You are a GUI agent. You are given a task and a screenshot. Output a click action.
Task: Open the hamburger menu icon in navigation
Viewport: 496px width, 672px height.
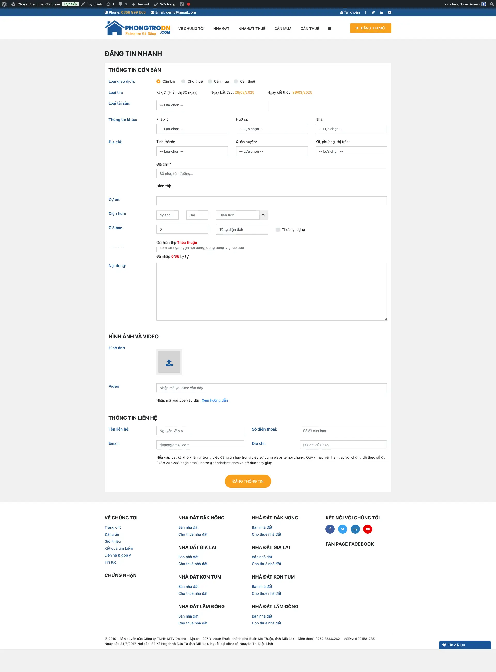coord(330,29)
